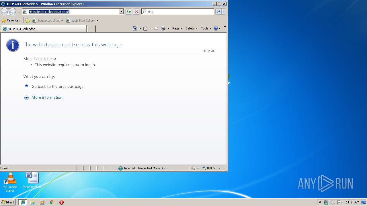Open the red Opera taskbar icon
367x206 pixels.
click(61, 202)
